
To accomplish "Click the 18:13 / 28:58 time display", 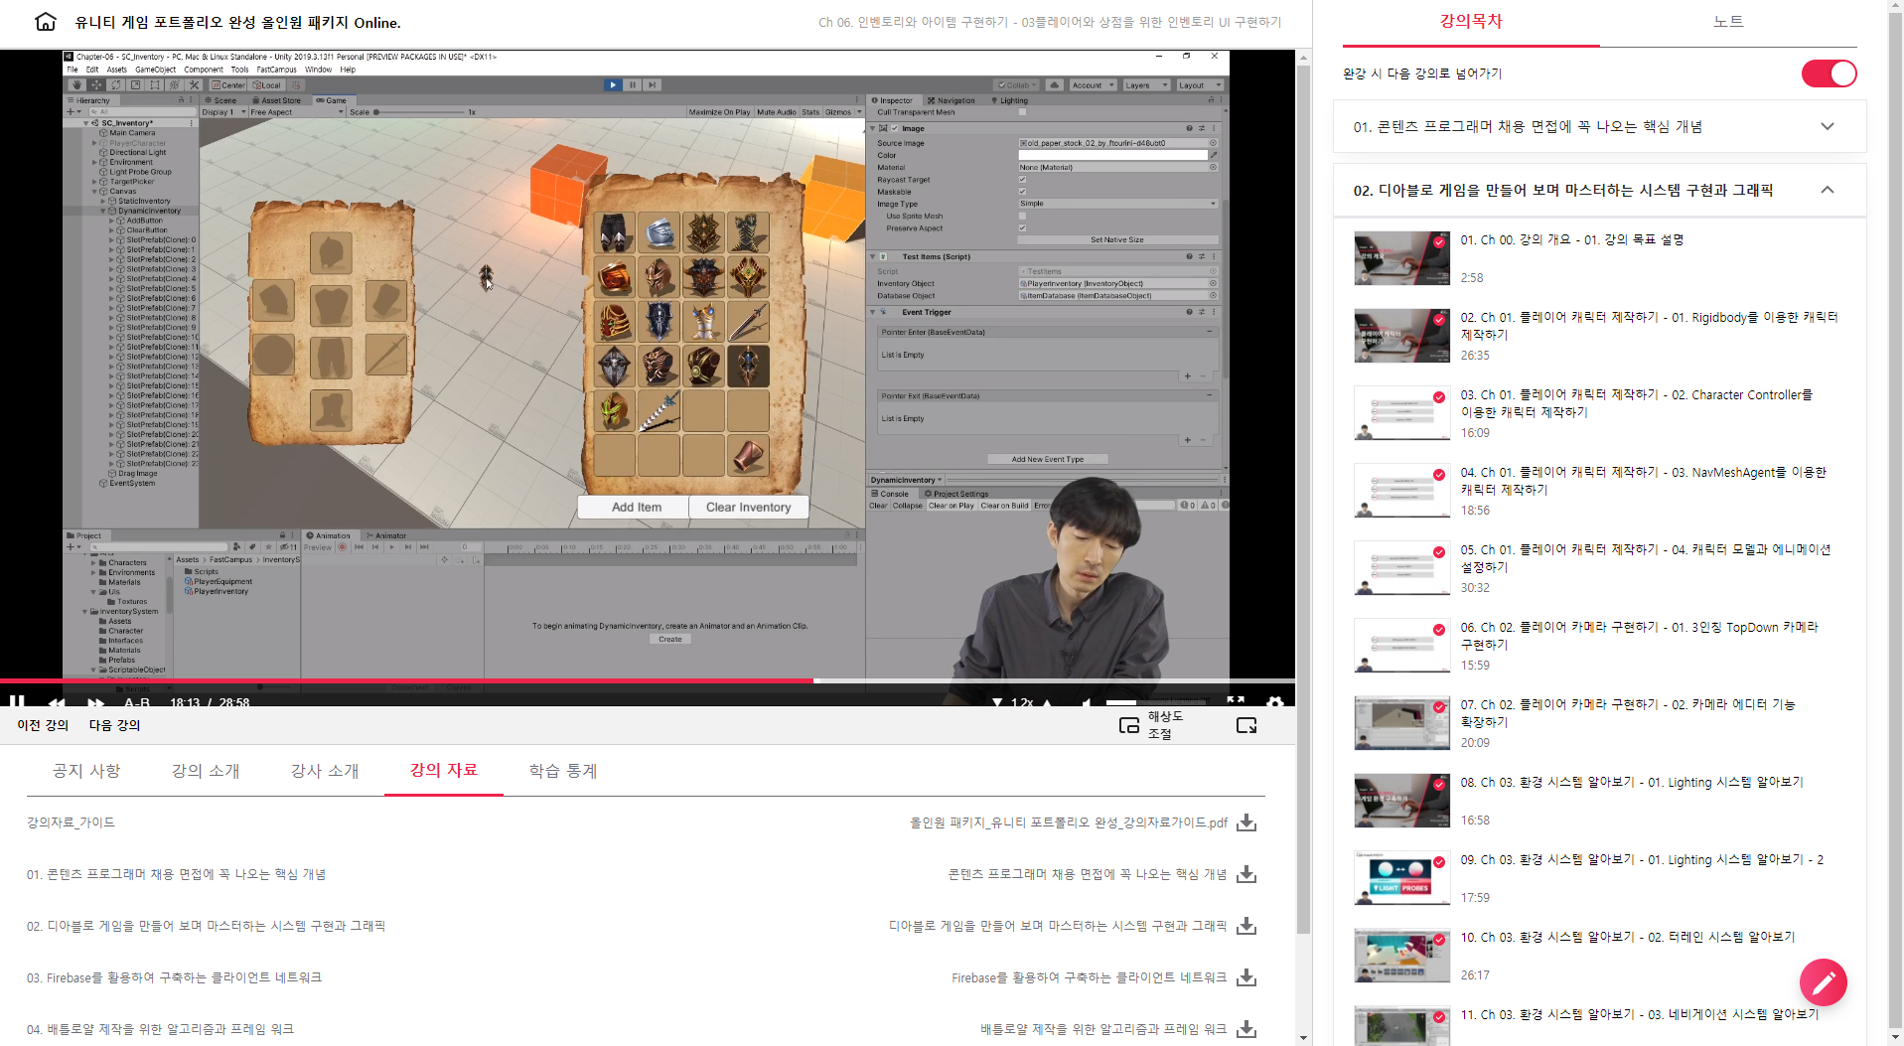I will coord(210,701).
